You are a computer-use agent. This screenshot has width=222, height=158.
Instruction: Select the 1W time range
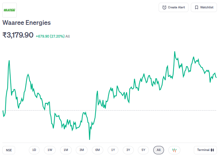(x=50, y=150)
